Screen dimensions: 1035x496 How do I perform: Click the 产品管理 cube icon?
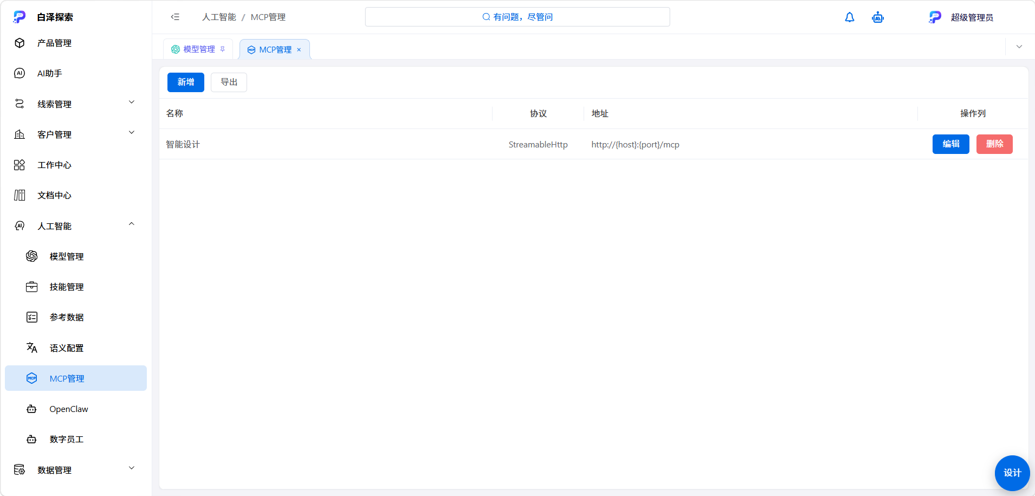pos(20,43)
